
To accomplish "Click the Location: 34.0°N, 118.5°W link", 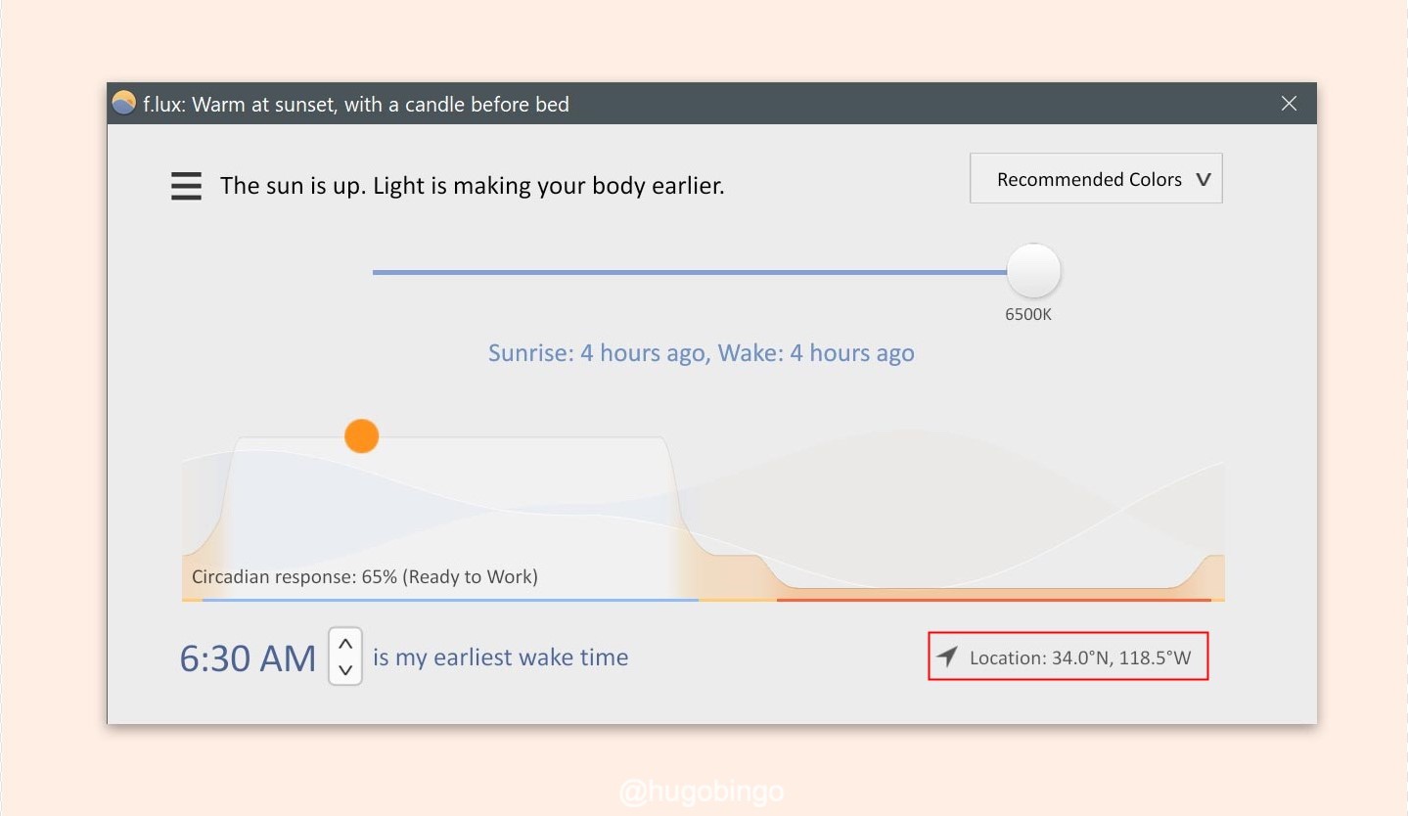I will pyautogui.click(x=1080, y=657).
